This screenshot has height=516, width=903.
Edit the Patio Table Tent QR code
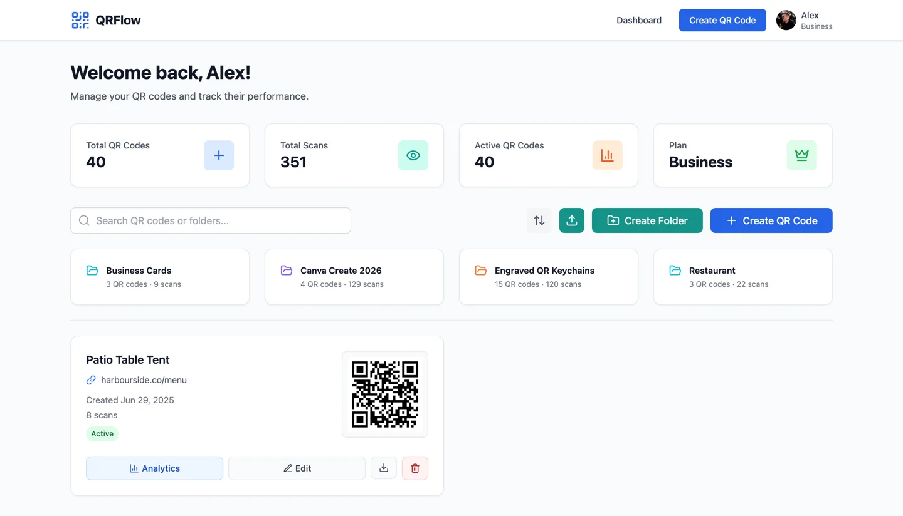click(x=297, y=468)
